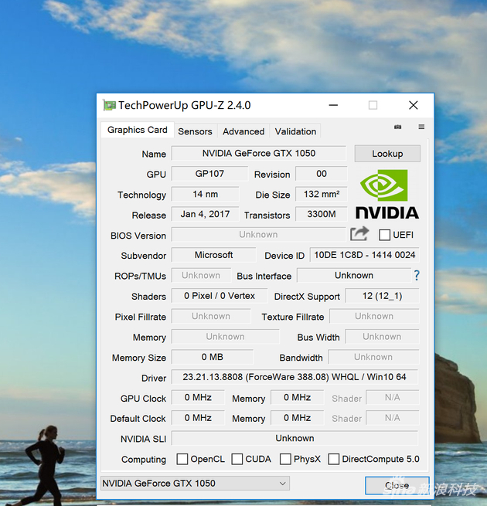This screenshot has height=506, width=487.
Task: Click the NVIDIA logo image
Action: pyautogui.click(x=387, y=195)
